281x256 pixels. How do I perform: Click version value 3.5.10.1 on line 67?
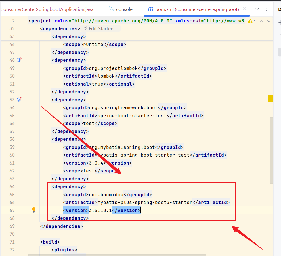[x=100, y=210]
